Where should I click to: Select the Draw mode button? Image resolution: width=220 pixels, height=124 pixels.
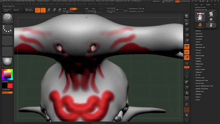[43, 10]
